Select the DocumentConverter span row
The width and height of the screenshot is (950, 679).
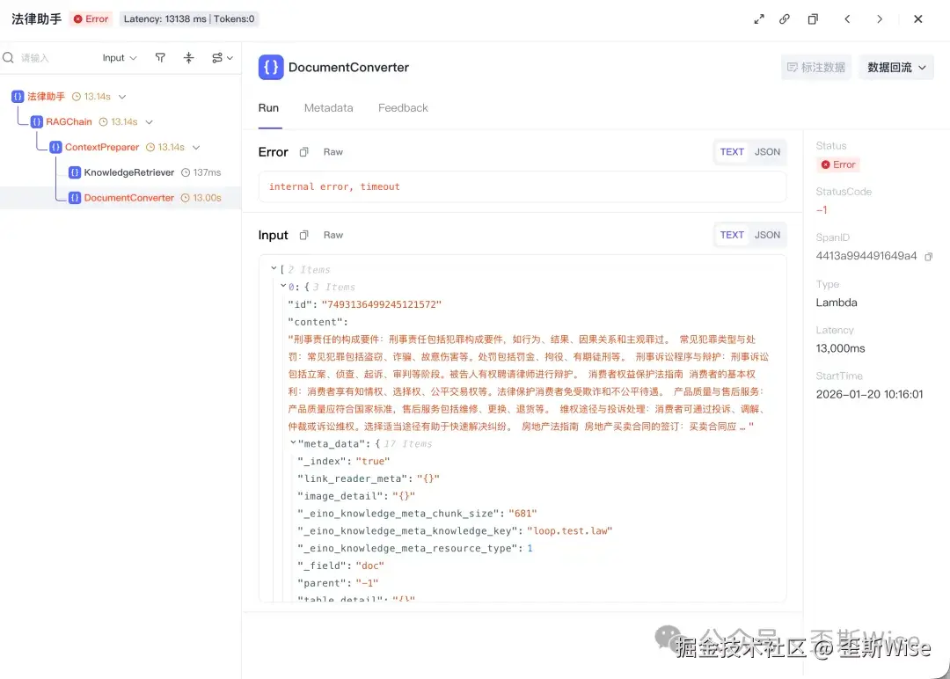click(121, 198)
